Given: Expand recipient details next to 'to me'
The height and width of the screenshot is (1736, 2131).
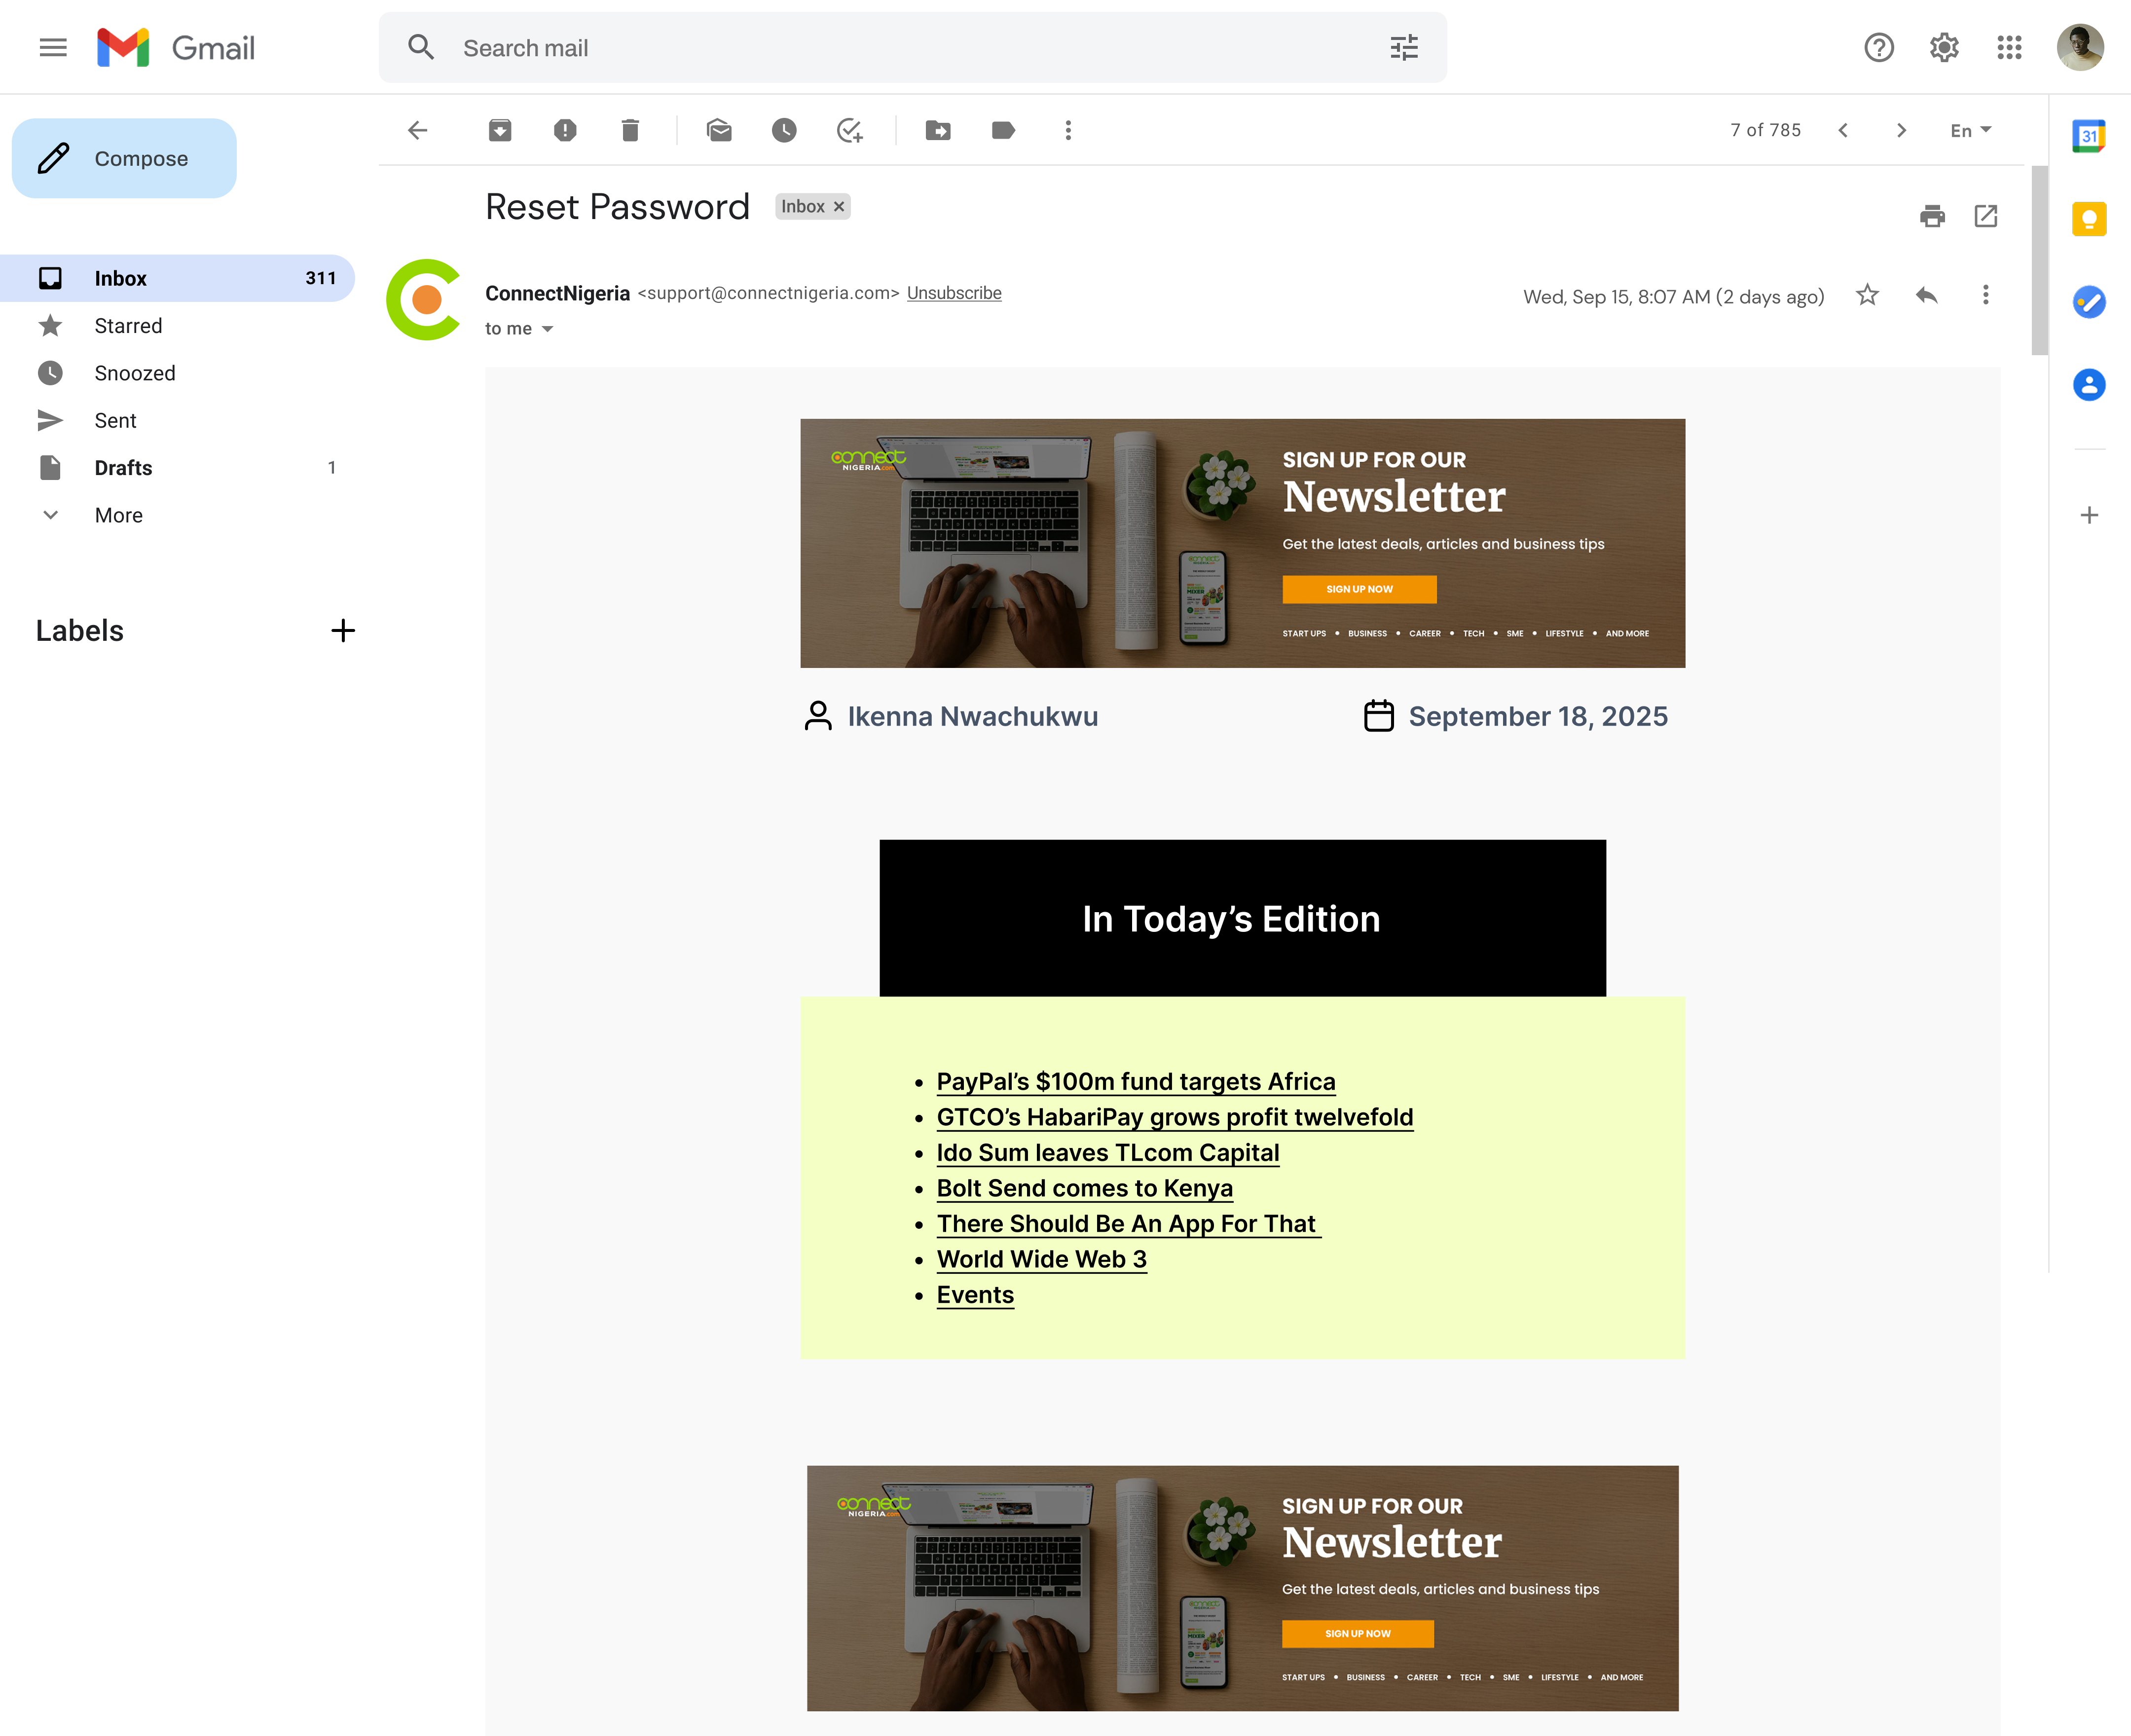Looking at the screenshot, I should [x=547, y=329].
